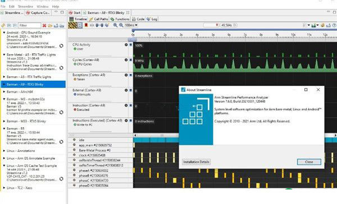Click the chart height handle under CPU Activity

pyautogui.click(x=101, y=56)
